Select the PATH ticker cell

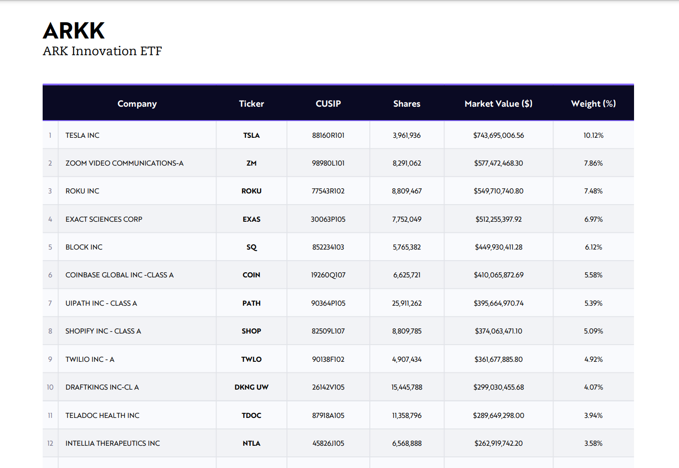pyautogui.click(x=252, y=303)
